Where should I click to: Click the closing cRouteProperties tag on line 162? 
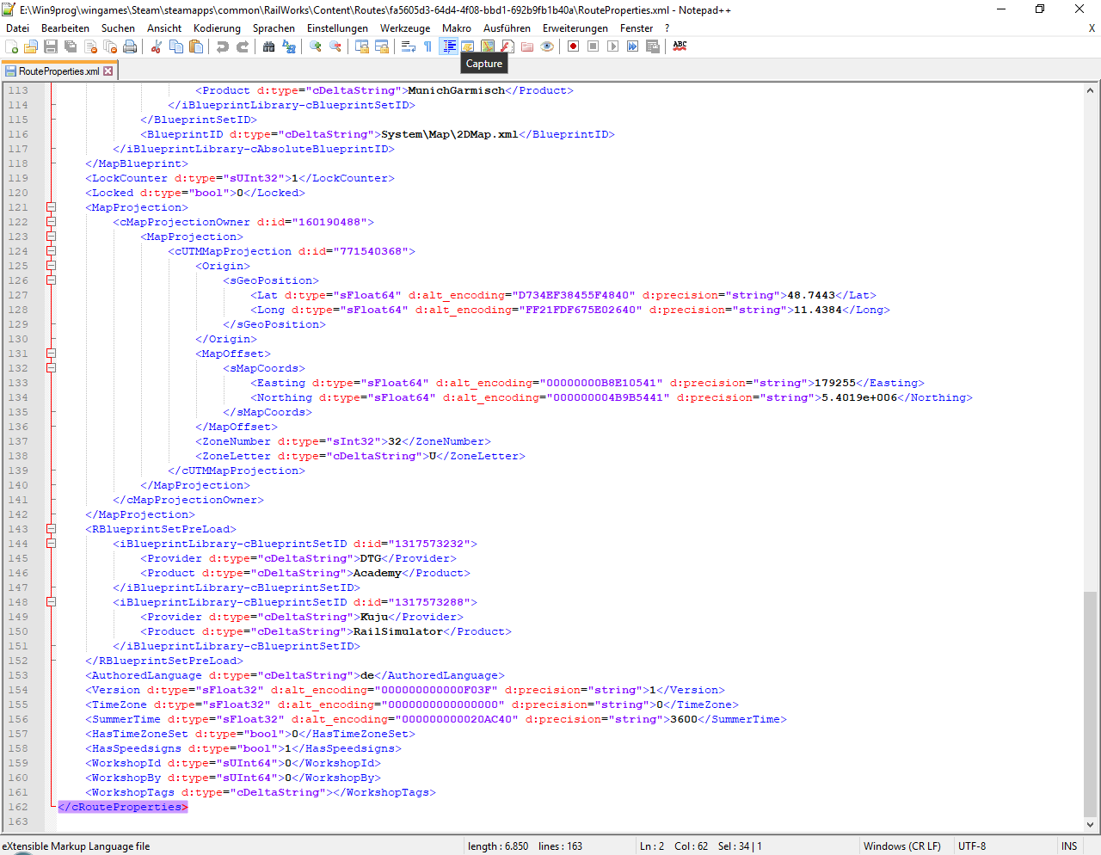point(122,807)
